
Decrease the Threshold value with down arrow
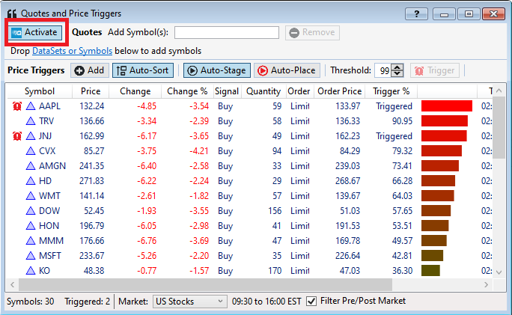coord(397,74)
